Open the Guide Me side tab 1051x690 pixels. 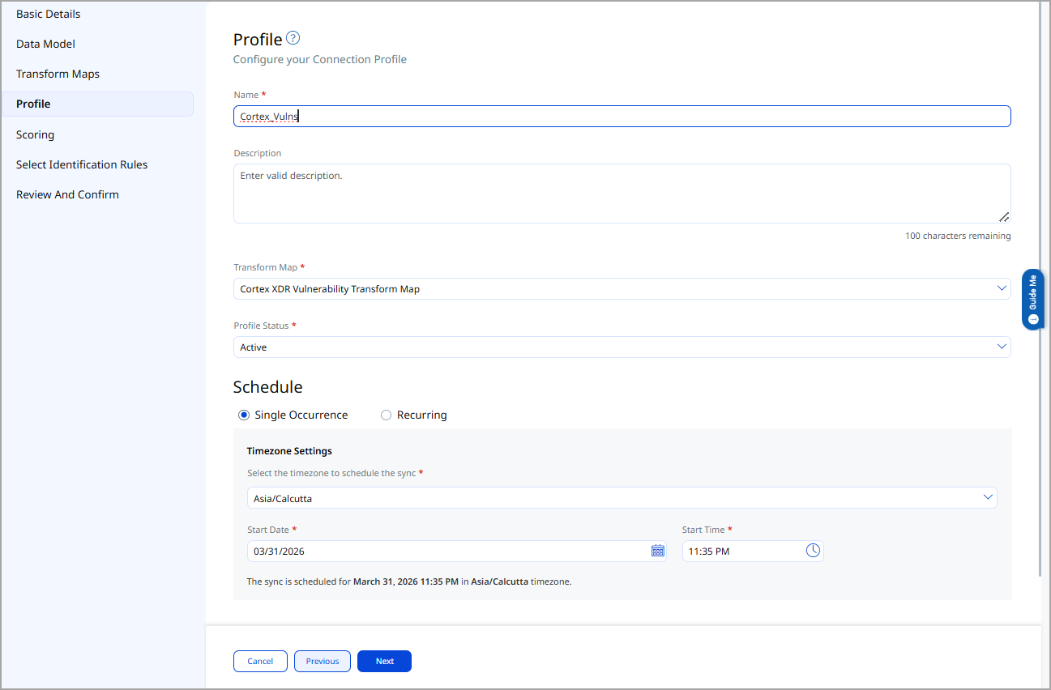(x=1032, y=299)
